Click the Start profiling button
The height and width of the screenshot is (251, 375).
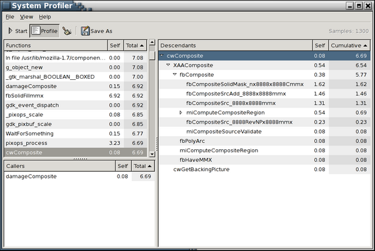pos(17,31)
